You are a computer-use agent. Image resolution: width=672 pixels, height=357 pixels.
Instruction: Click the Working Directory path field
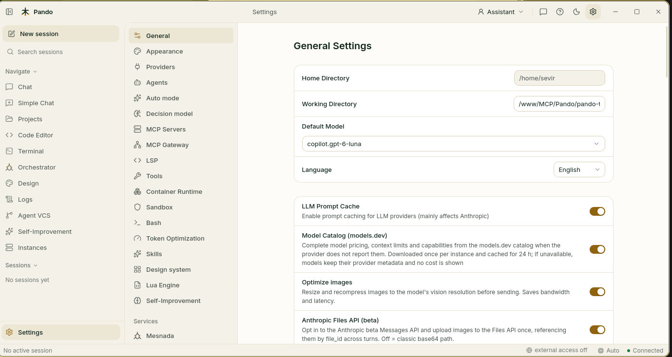[559, 104]
